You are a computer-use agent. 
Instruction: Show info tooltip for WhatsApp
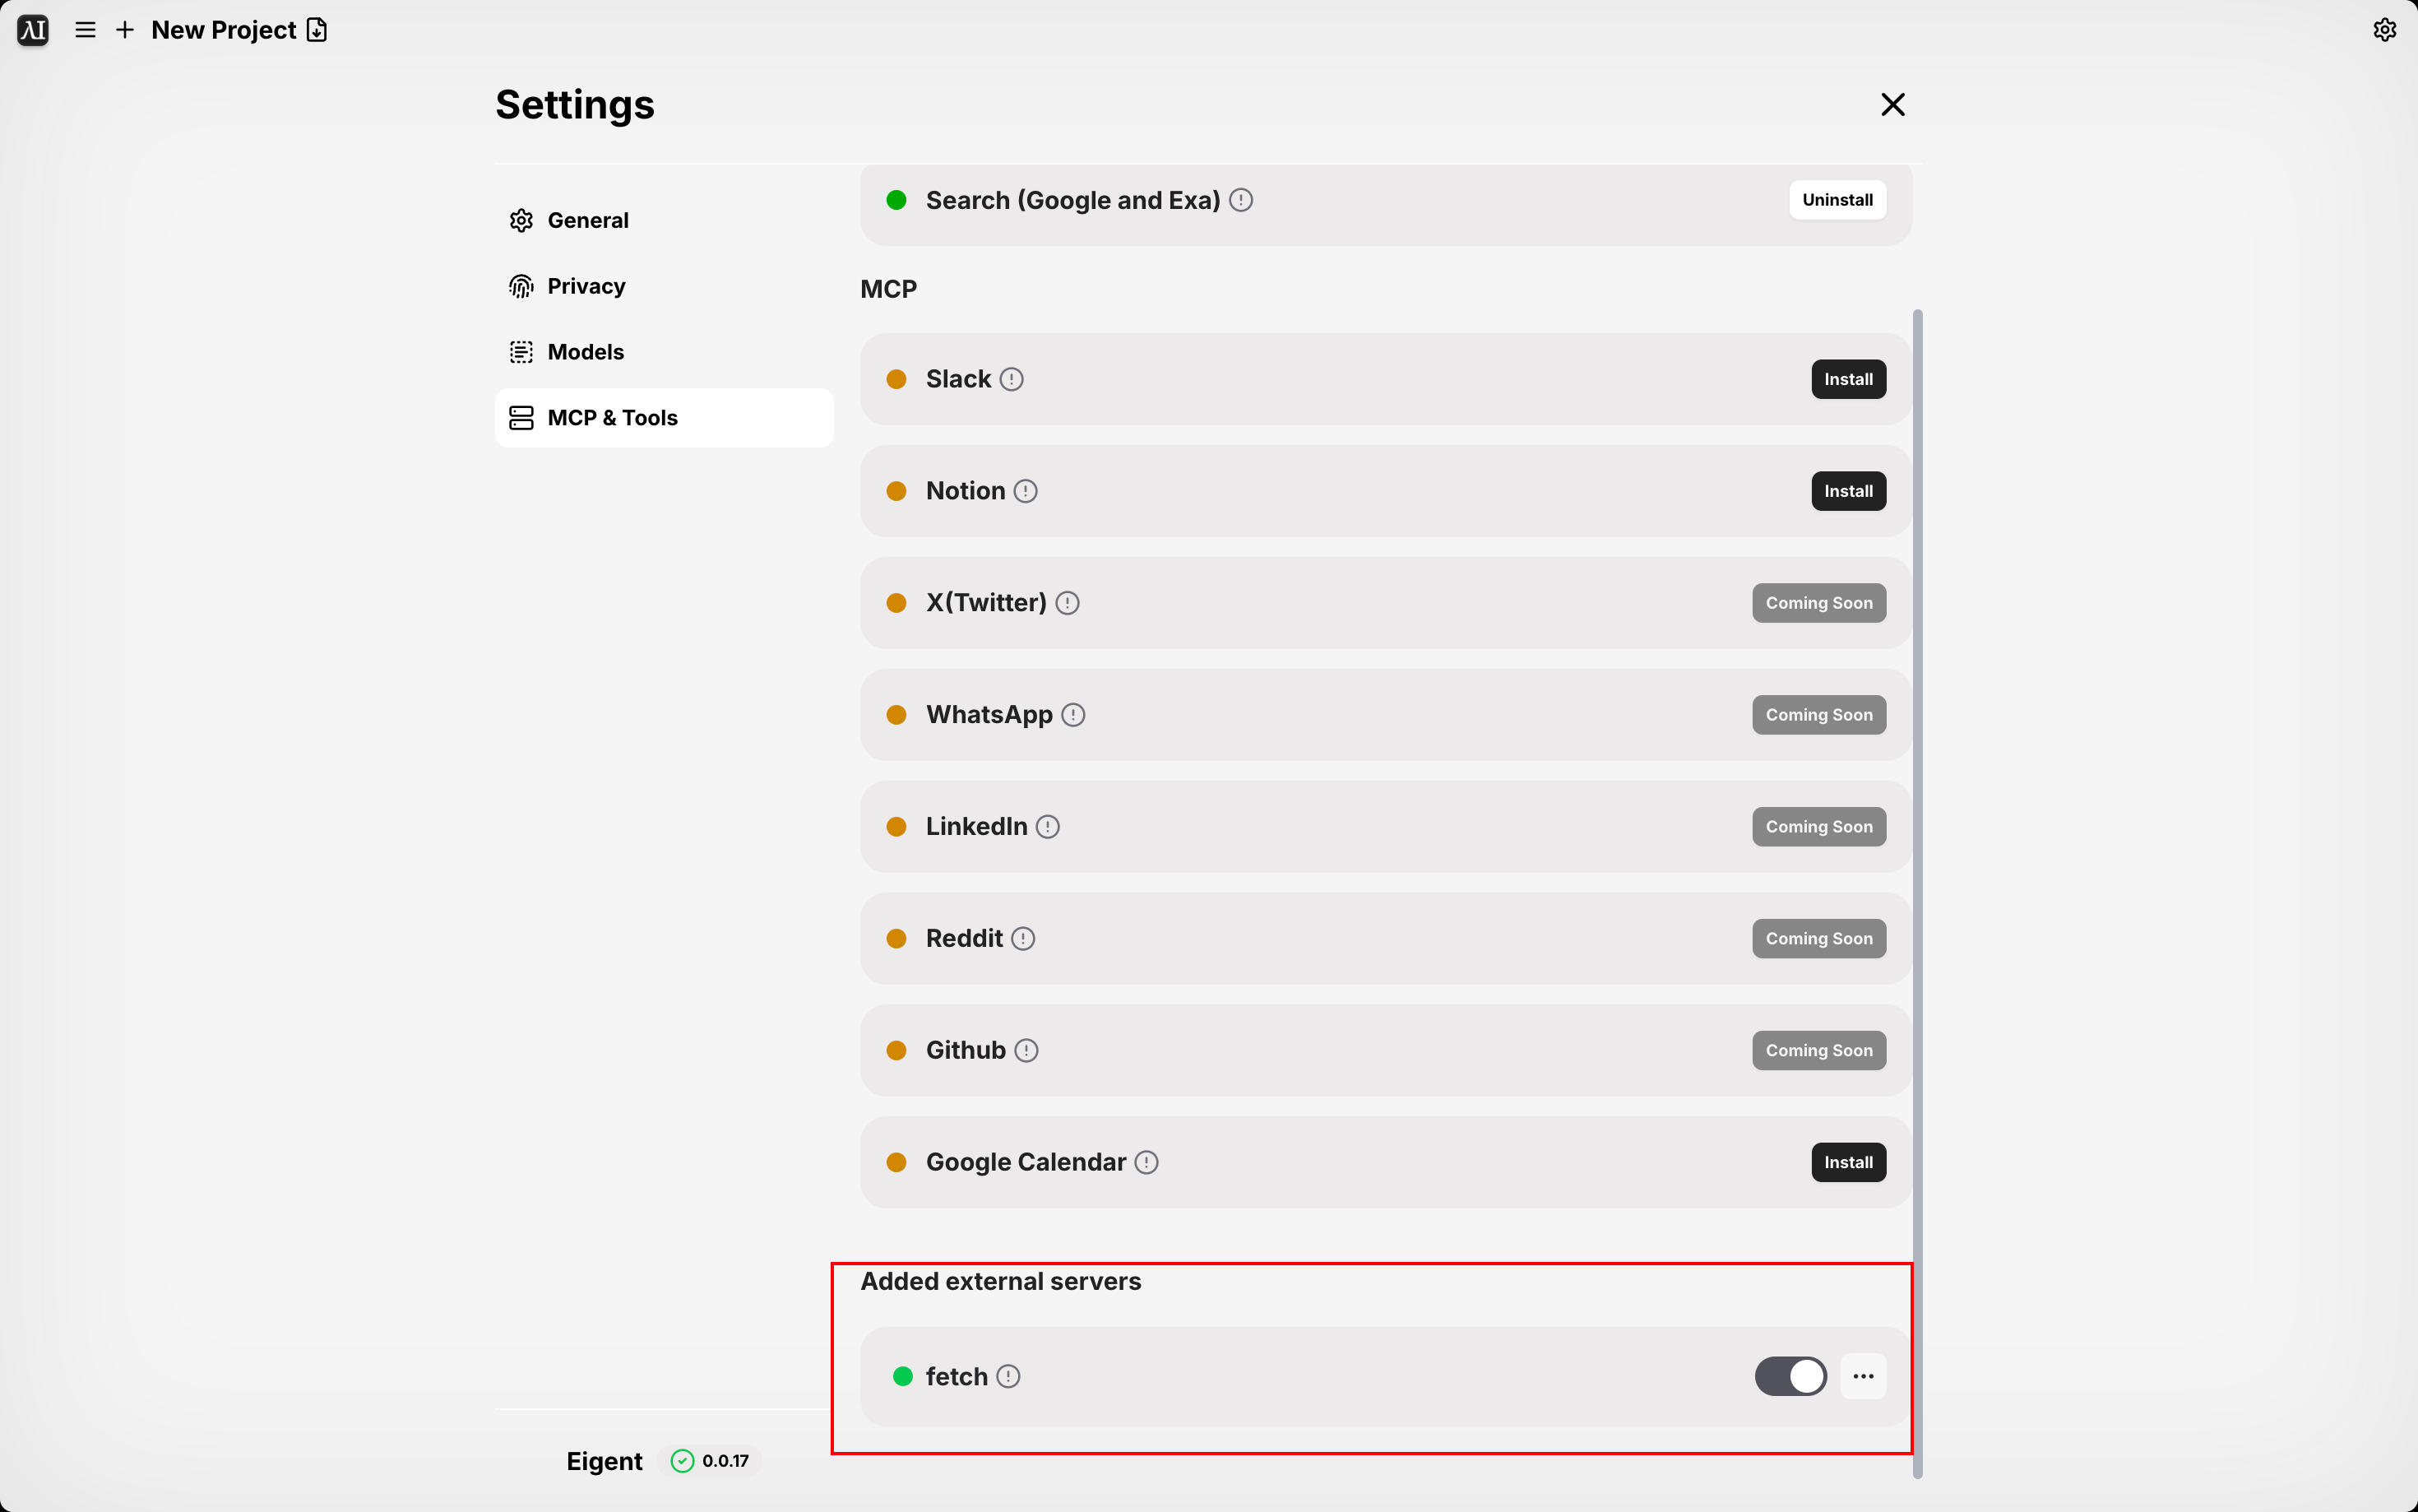coord(1072,715)
